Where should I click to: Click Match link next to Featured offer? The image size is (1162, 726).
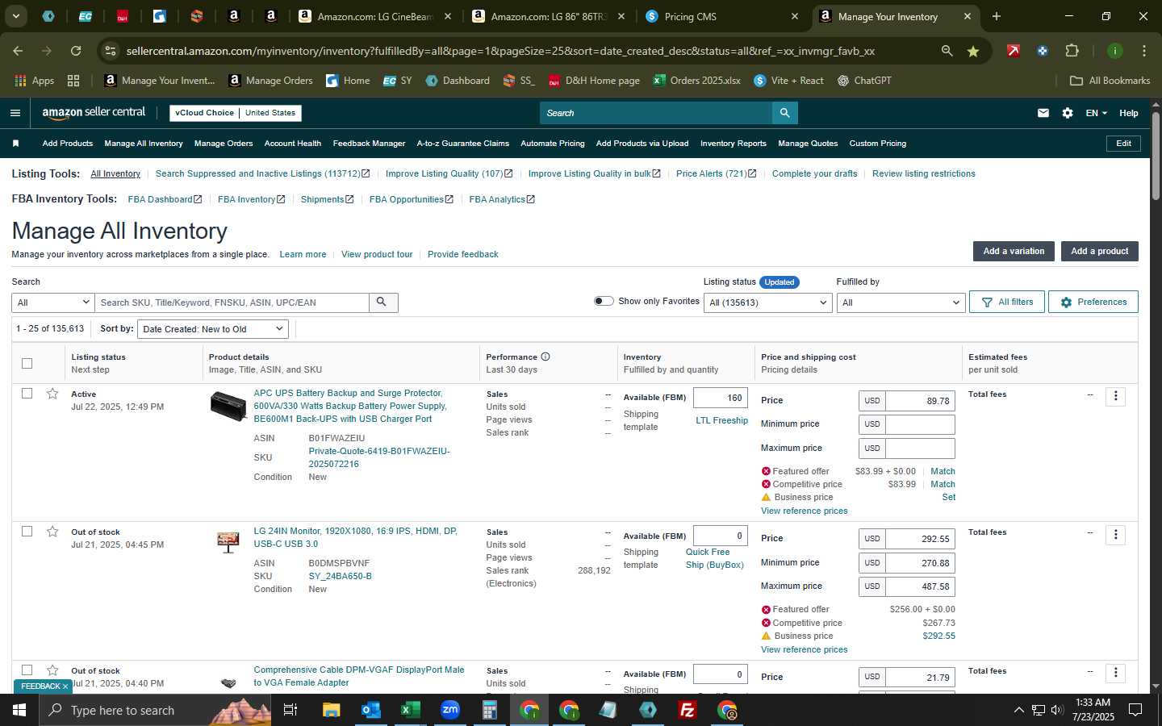pos(943,471)
